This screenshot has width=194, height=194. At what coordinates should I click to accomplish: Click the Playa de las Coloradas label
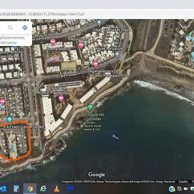94,116
